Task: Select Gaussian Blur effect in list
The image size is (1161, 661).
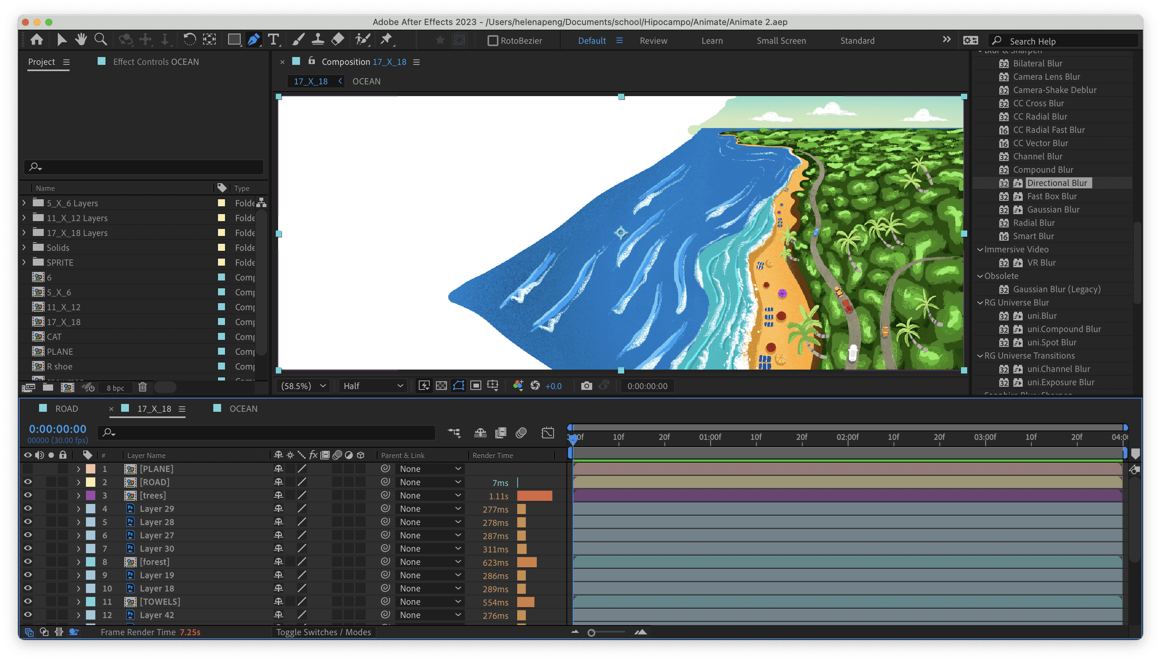Action: point(1052,210)
